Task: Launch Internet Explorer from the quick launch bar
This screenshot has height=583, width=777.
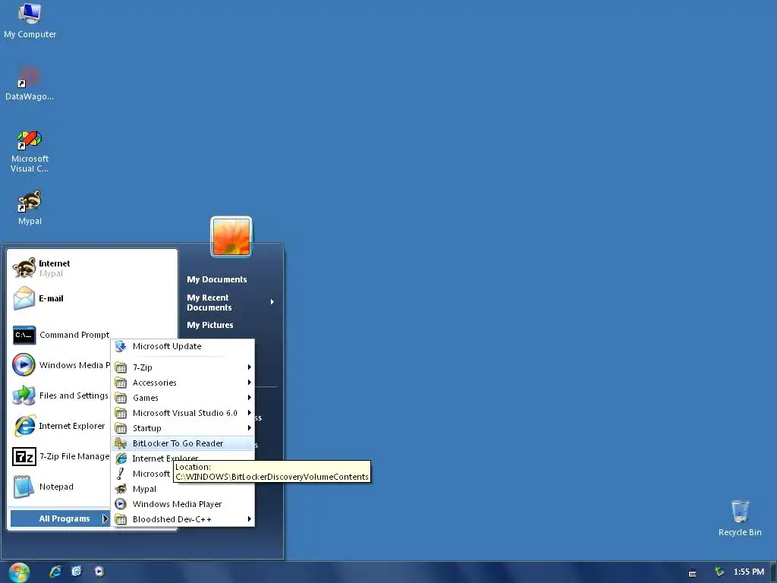Action: 55,572
